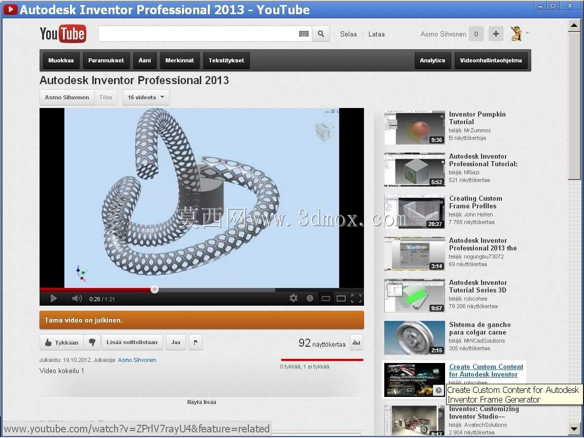This screenshot has width=584, height=438.
Task: Open Autodesk Inventor Tutorial Series 3D thumbnail
Action: pos(415,296)
